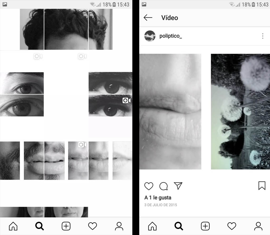Open the curly hair top center thumbnail

pos(66,29)
